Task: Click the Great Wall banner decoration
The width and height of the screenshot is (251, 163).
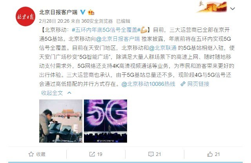Action: [x=212, y=6]
